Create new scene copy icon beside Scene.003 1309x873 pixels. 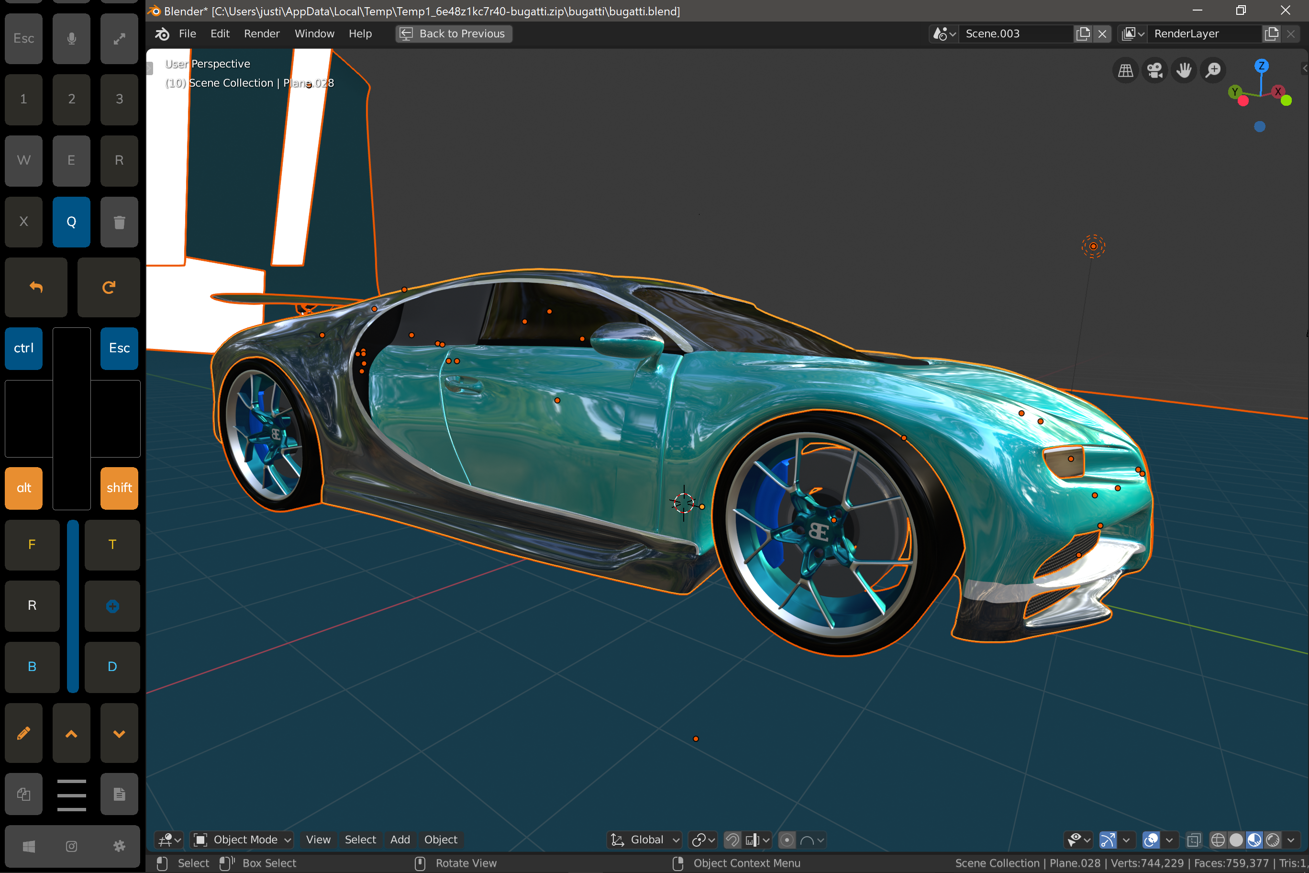(x=1083, y=34)
